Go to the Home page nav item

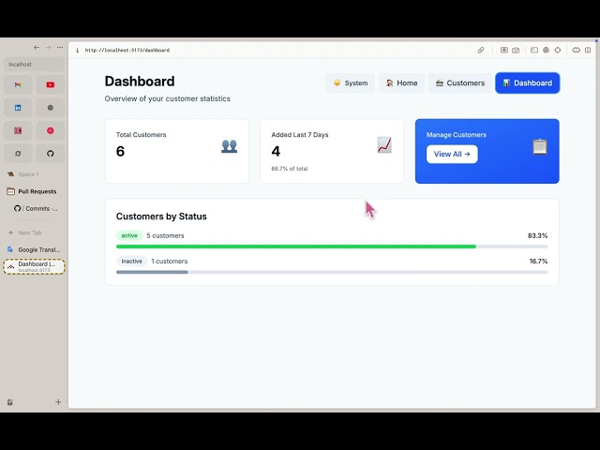401,83
